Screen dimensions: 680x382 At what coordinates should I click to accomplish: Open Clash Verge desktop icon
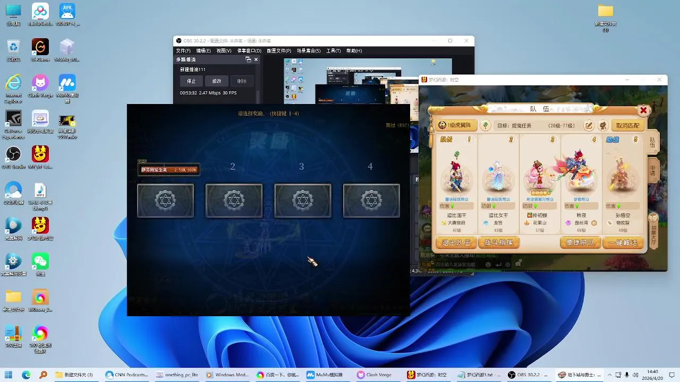tap(40, 86)
